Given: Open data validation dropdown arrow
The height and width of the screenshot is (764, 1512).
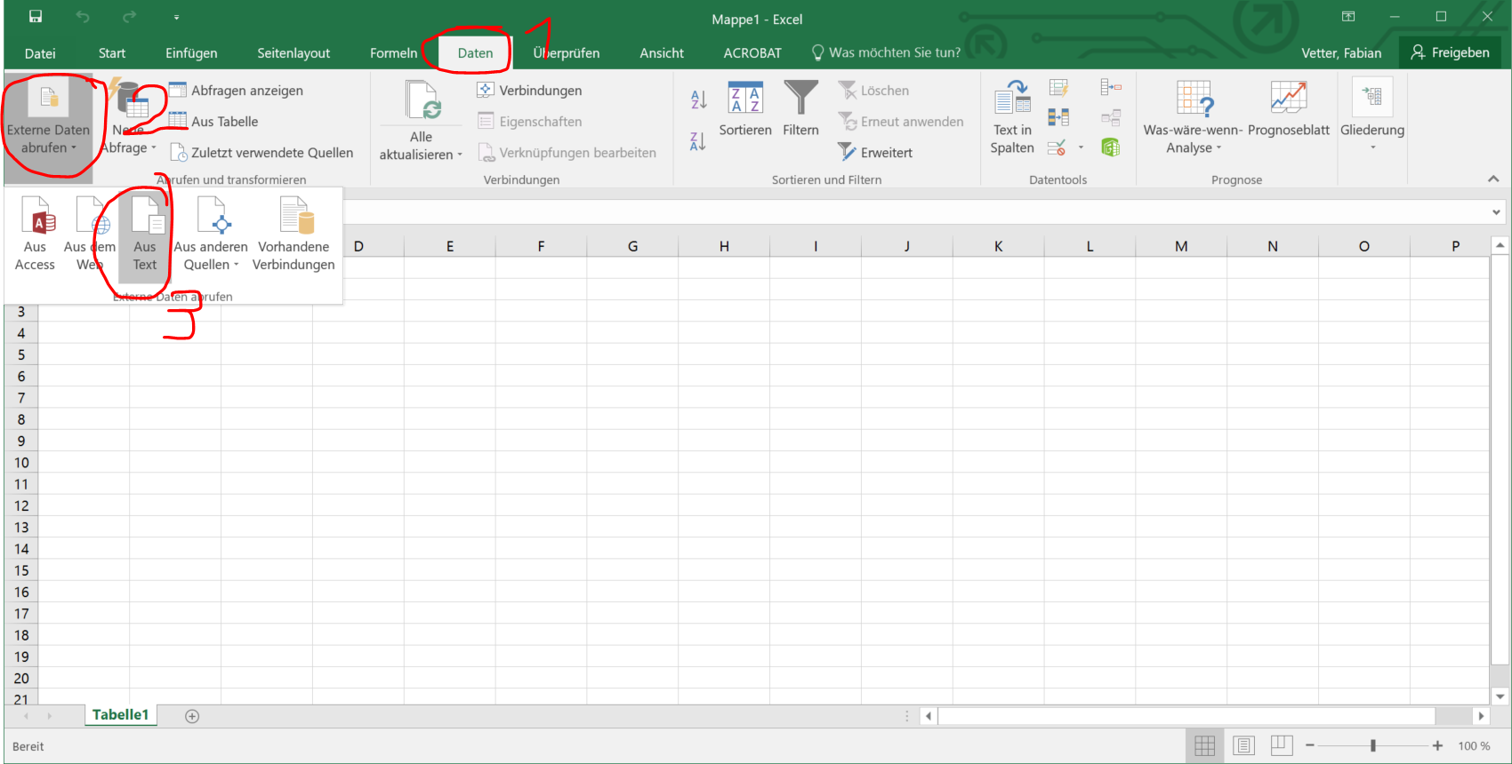Looking at the screenshot, I should (x=1081, y=147).
